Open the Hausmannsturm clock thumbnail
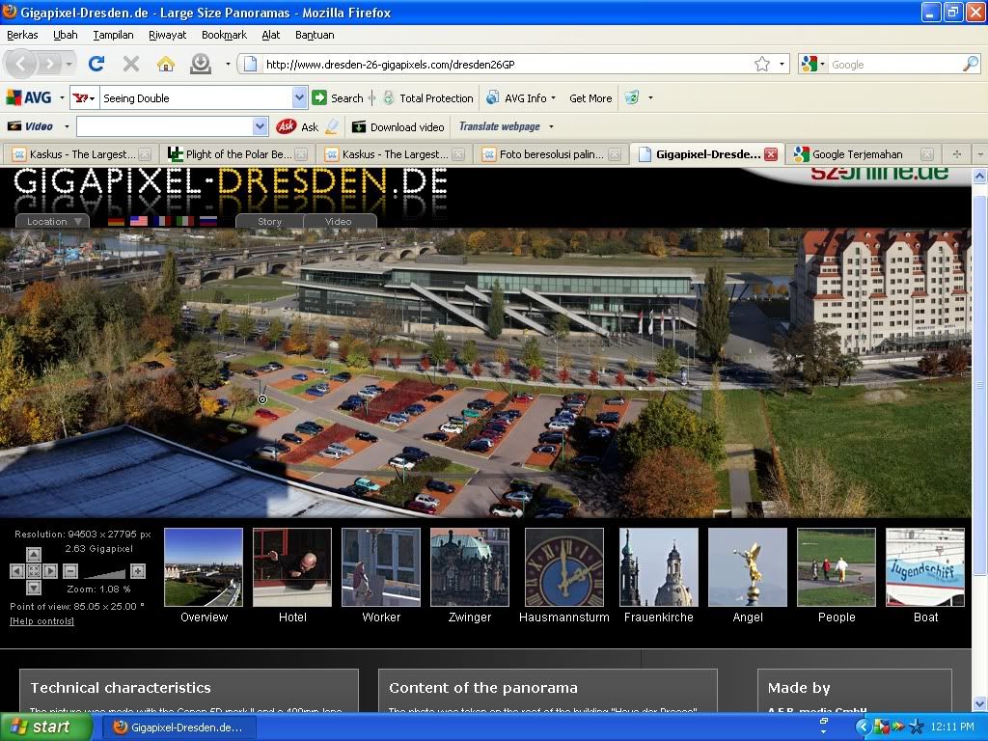Viewport: 988px width, 741px height. click(x=564, y=567)
